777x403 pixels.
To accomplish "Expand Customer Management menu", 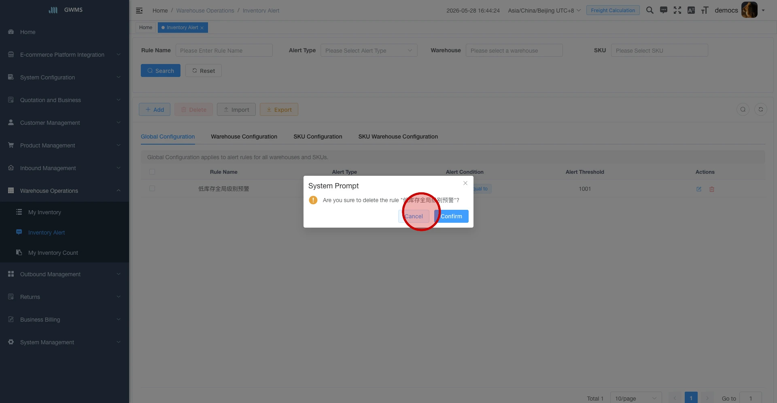I will (64, 123).
